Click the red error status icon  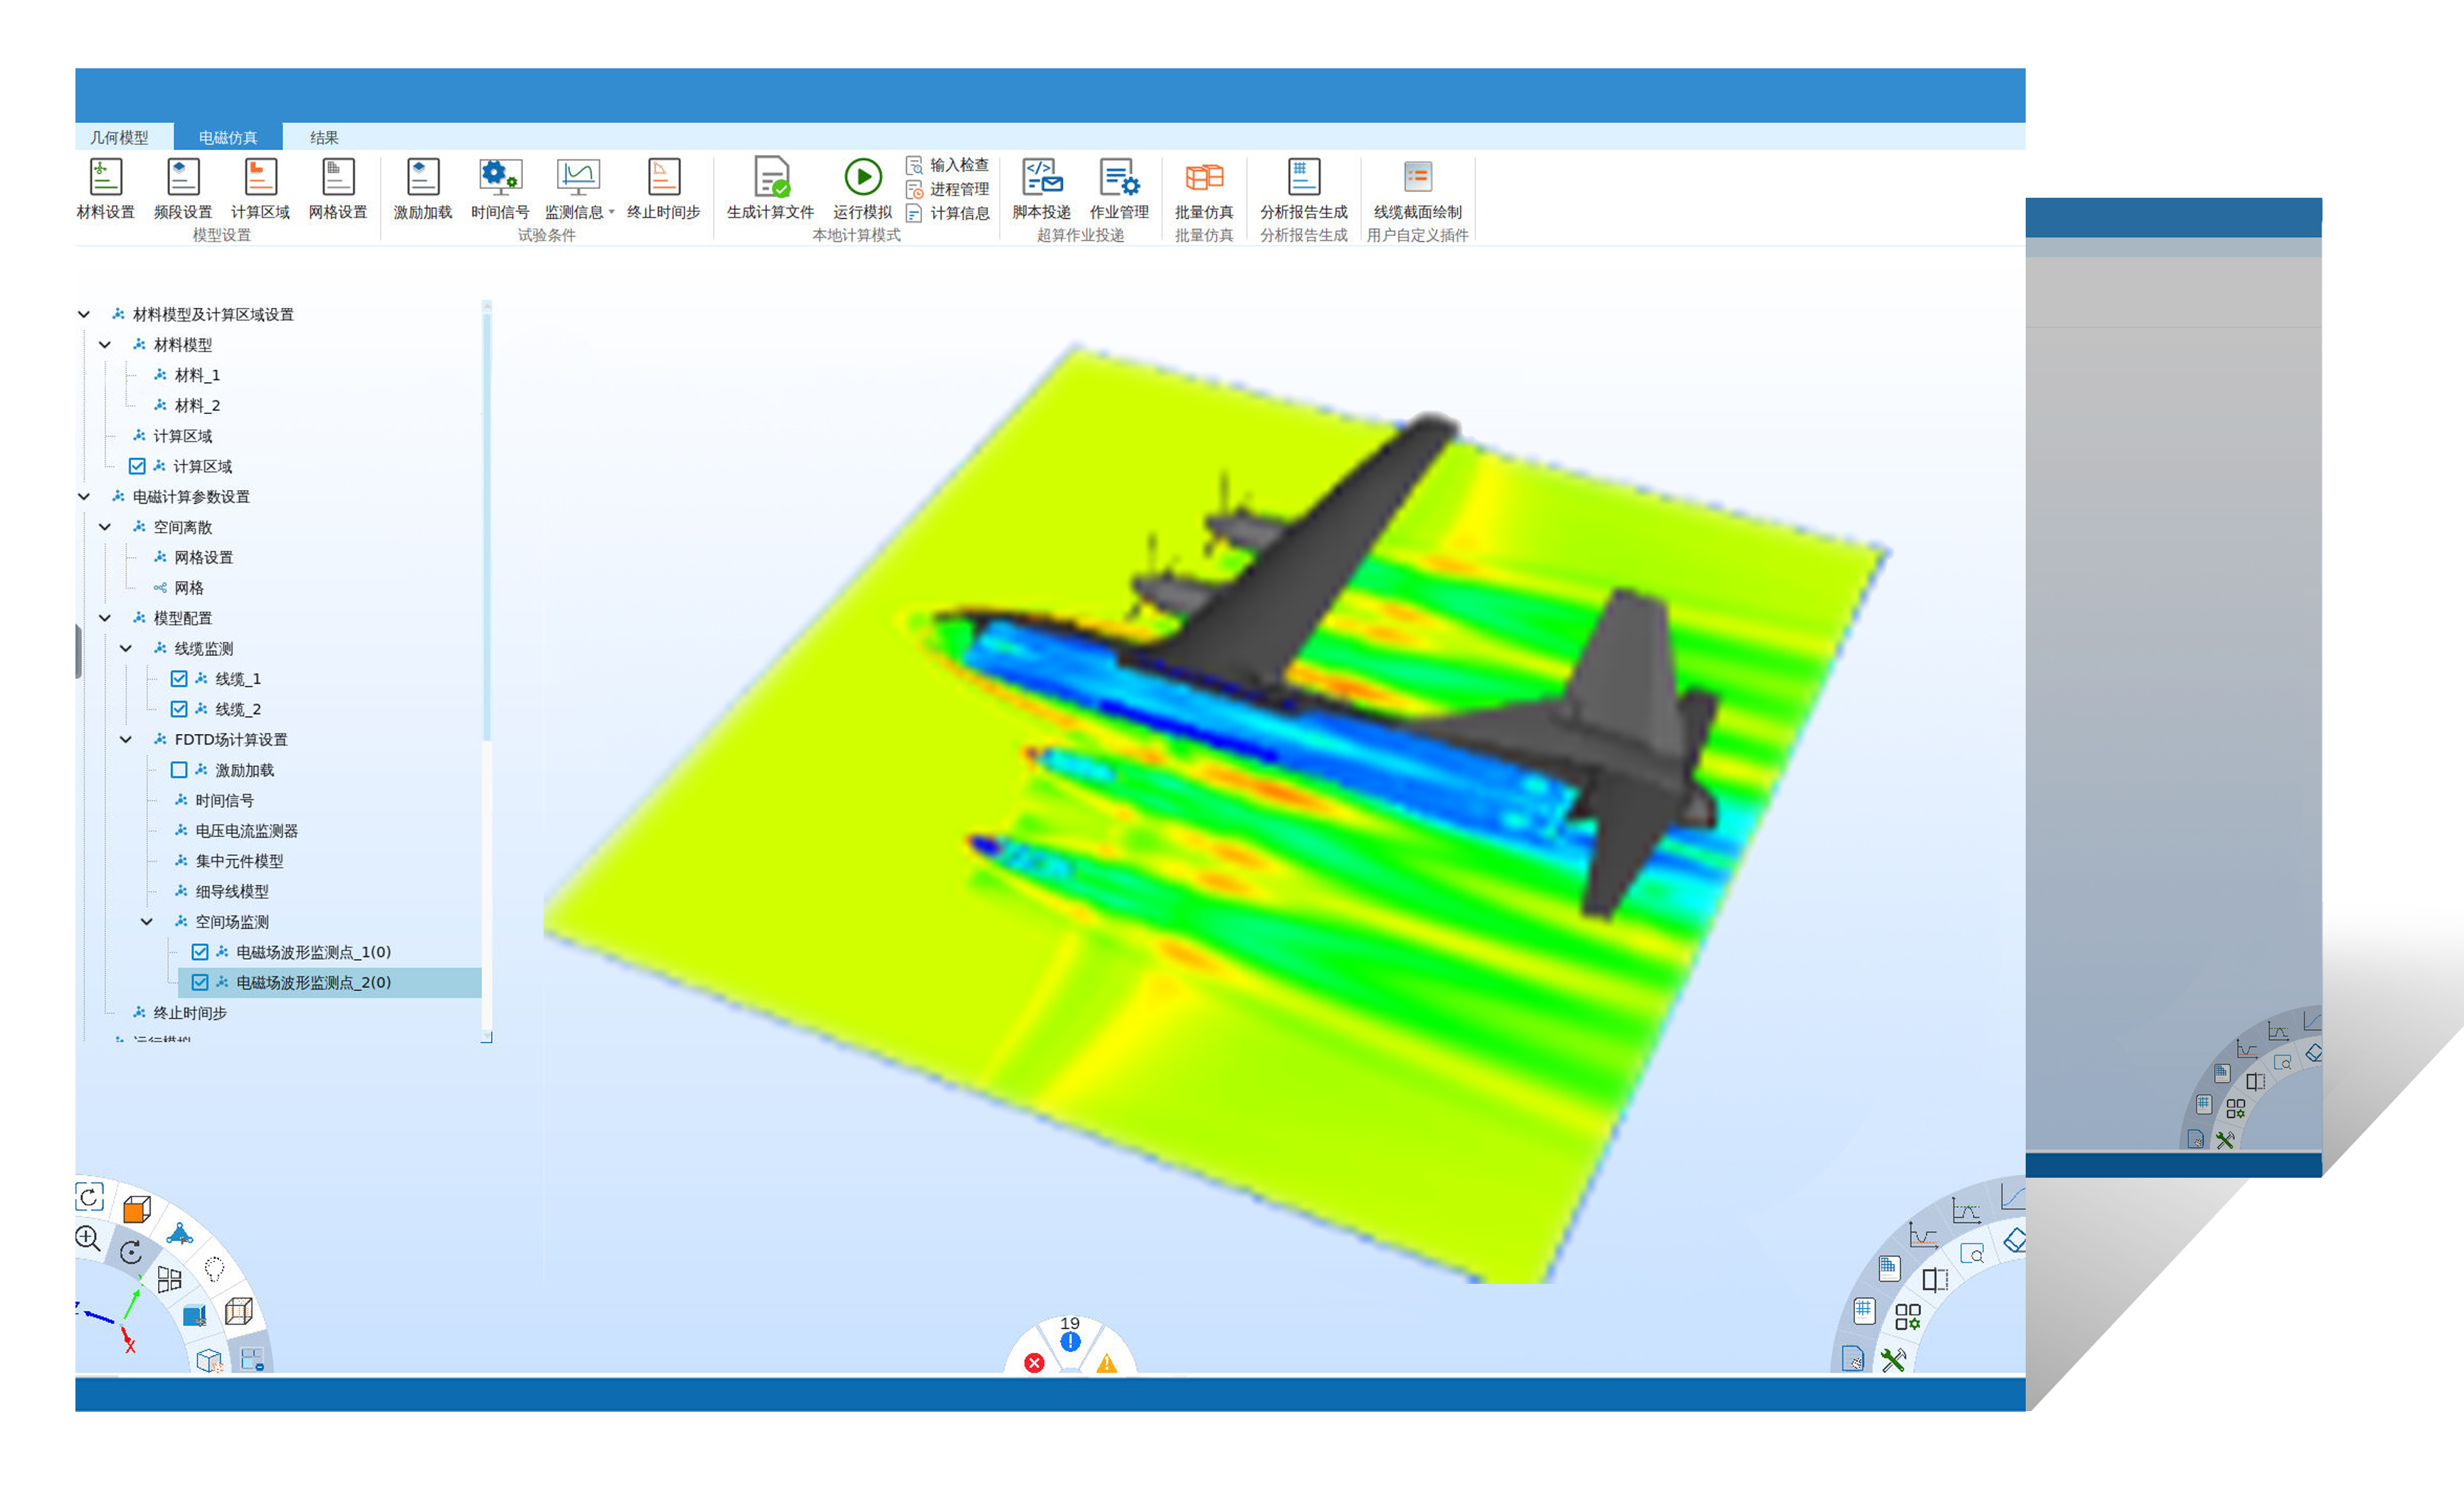[x=1034, y=1363]
